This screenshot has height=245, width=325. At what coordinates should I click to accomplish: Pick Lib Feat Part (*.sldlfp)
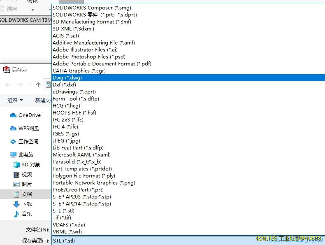coord(188,148)
